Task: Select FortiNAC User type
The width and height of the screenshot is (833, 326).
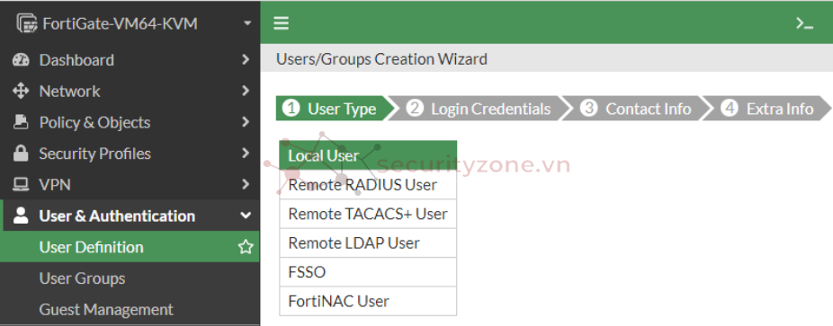Action: click(x=368, y=302)
